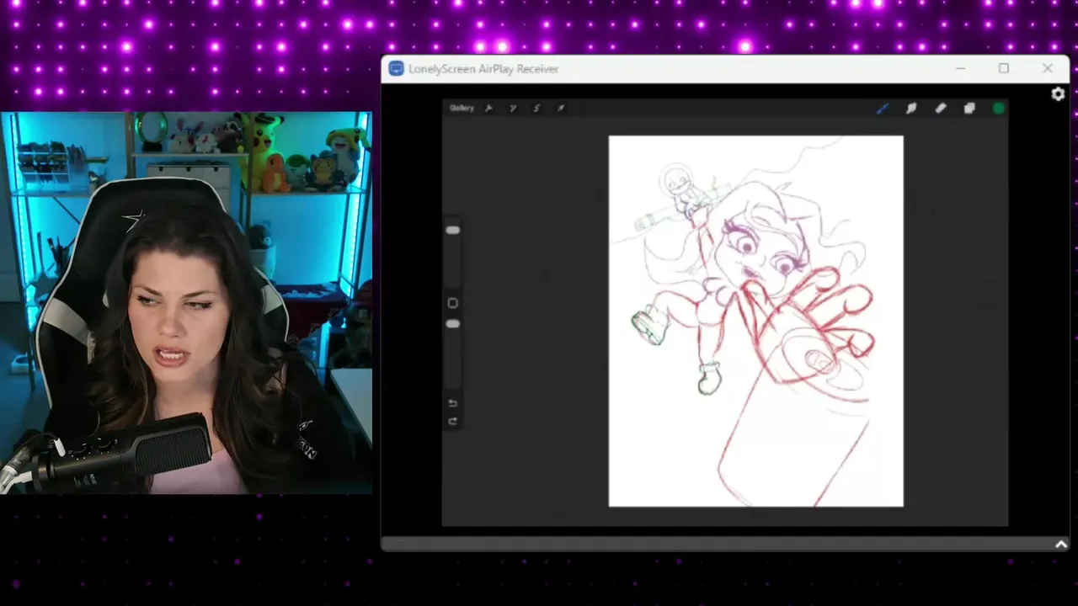1078x606 pixels.
Task: Open LonelyScreen settings gear
Action: [1058, 94]
